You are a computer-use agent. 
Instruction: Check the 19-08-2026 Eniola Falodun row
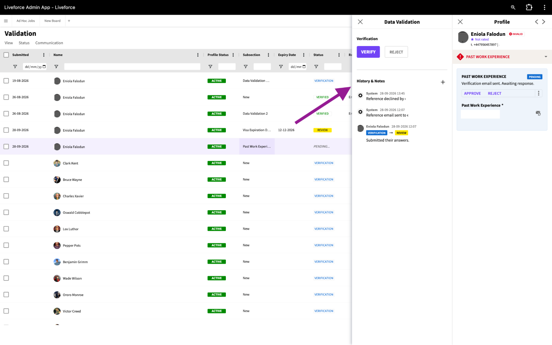click(x=6, y=81)
